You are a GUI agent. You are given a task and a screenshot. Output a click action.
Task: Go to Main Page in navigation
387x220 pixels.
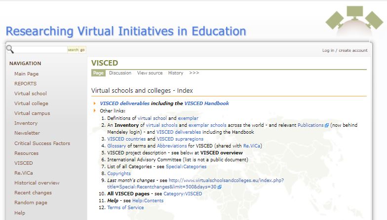coord(26,74)
